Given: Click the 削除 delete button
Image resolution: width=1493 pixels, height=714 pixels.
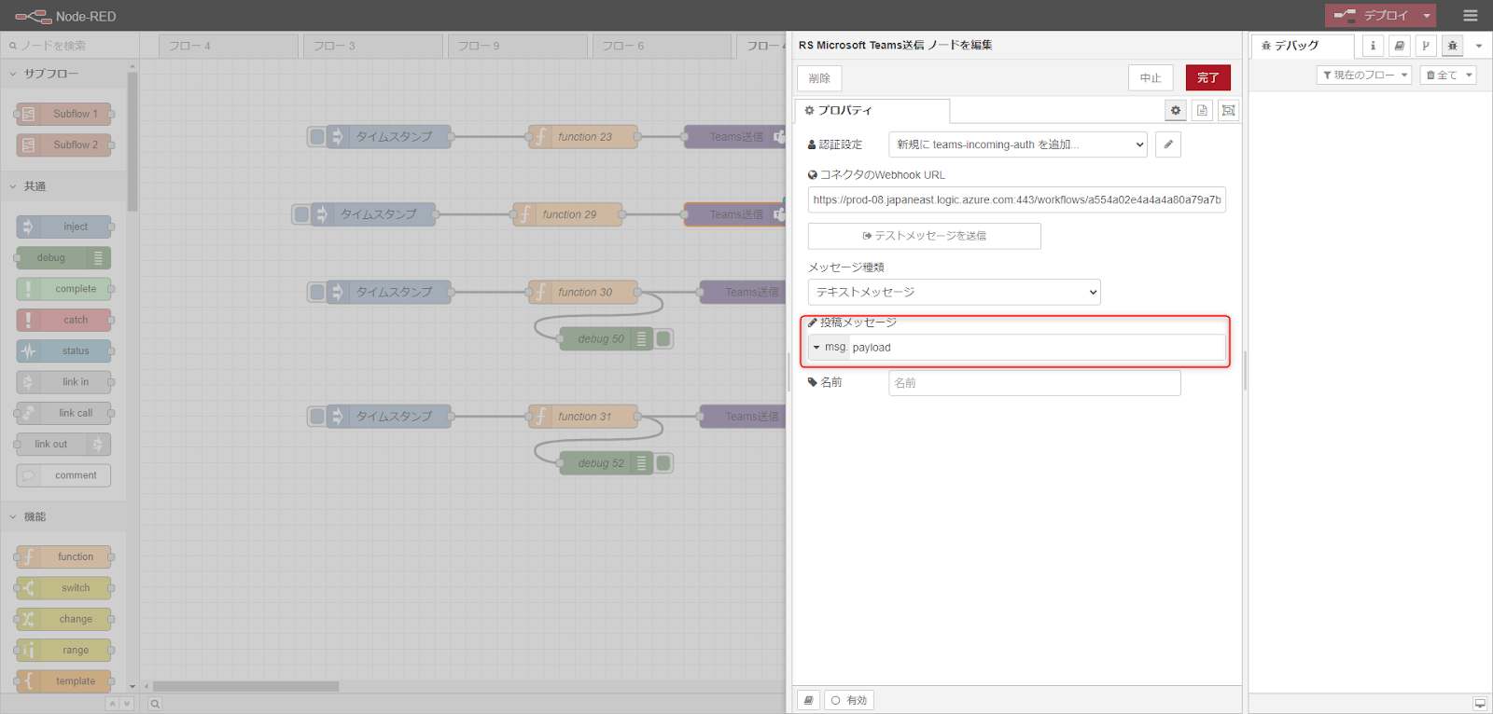Looking at the screenshot, I should pyautogui.click(x=819, y=78).
